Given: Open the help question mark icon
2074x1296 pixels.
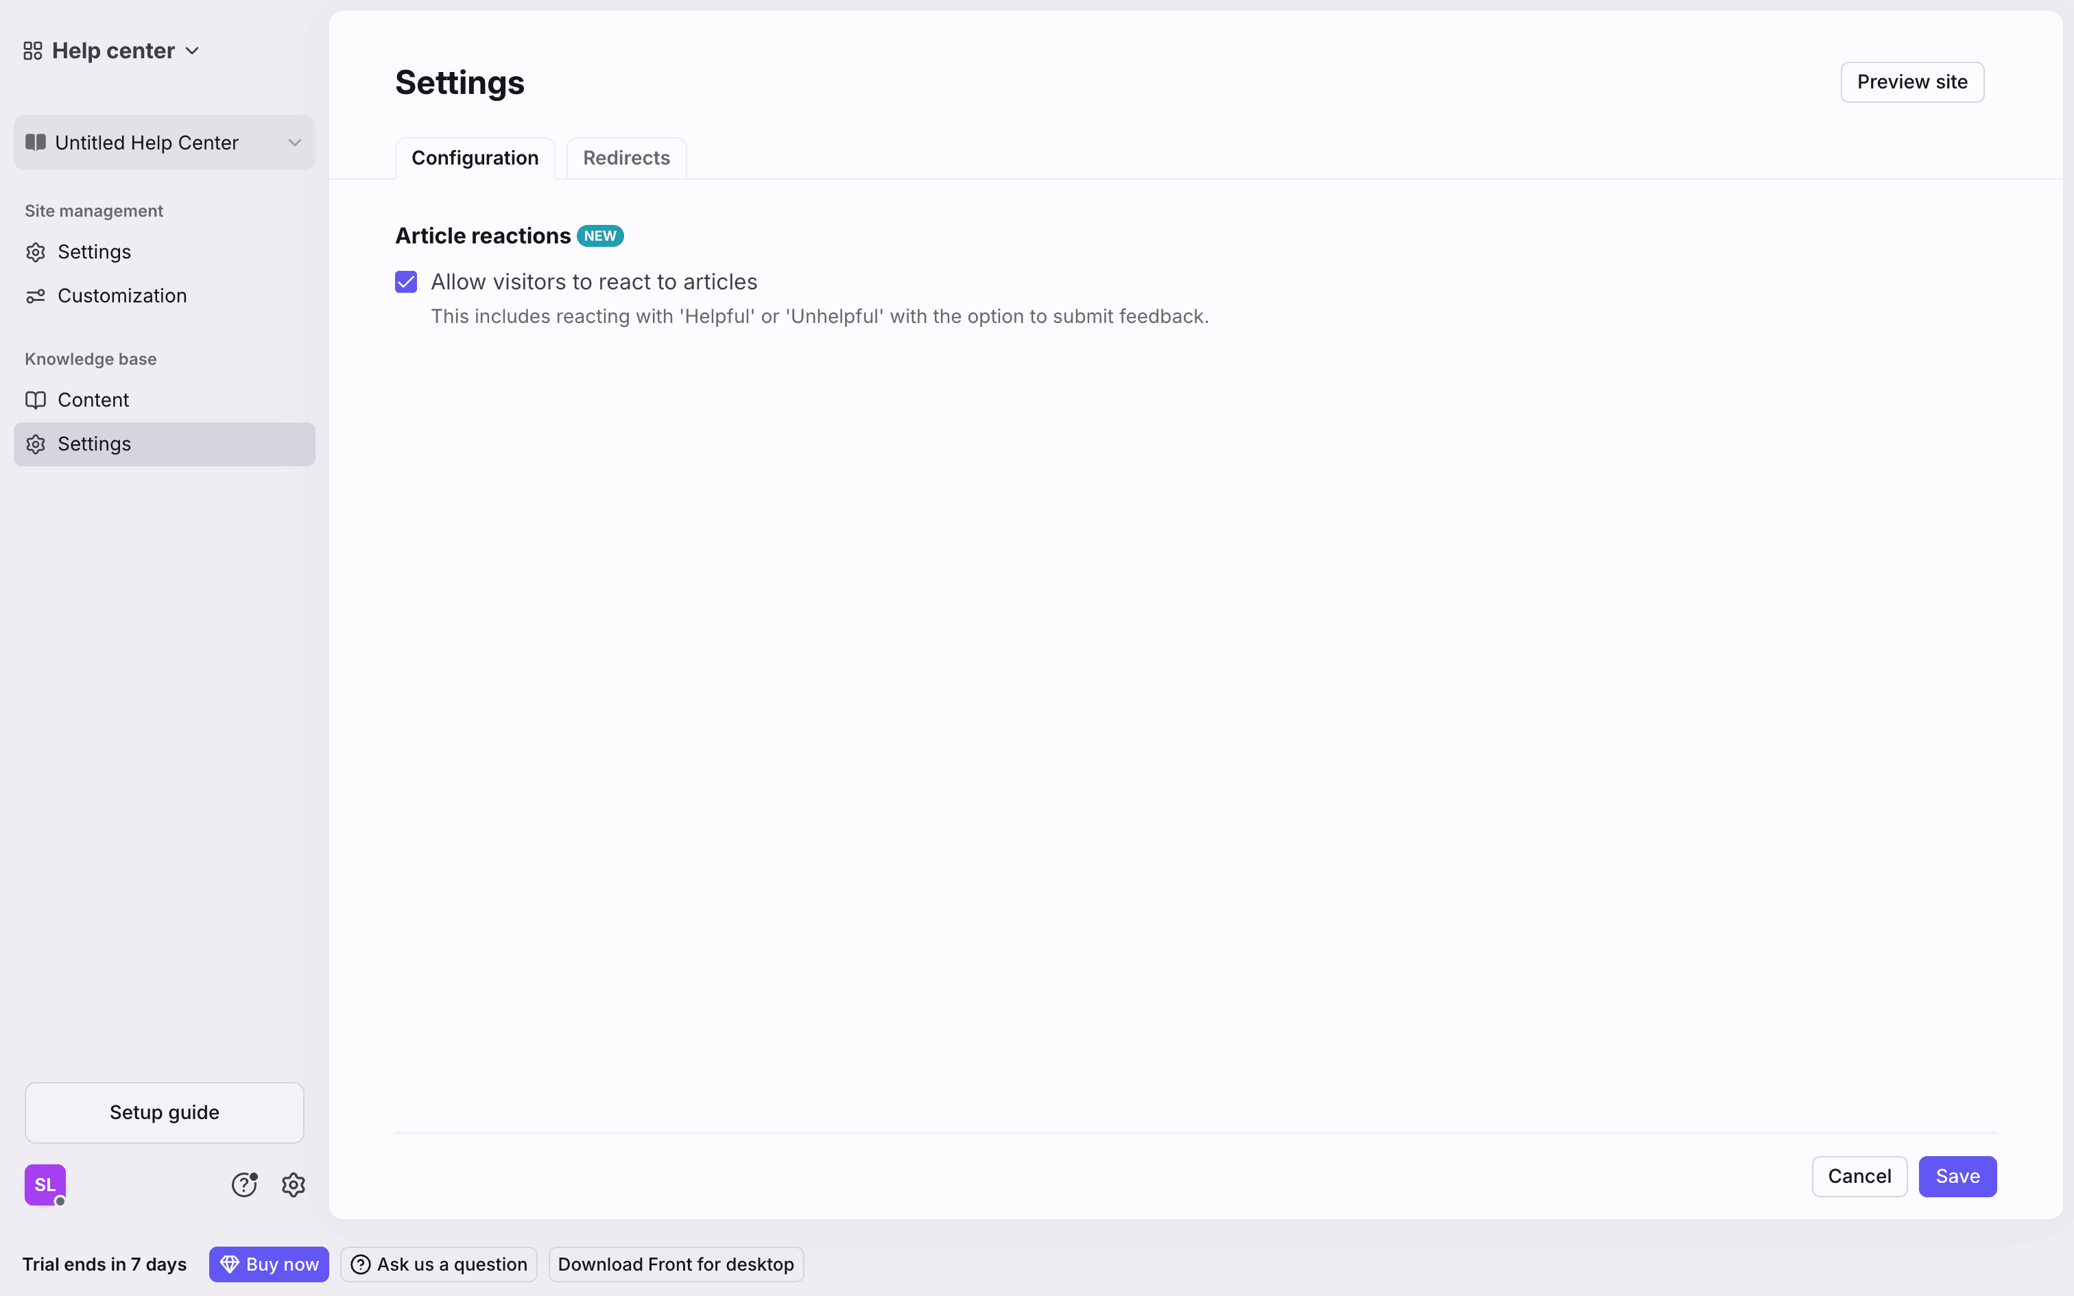Looking at the screenshot, I should [x=244, y=1185].
